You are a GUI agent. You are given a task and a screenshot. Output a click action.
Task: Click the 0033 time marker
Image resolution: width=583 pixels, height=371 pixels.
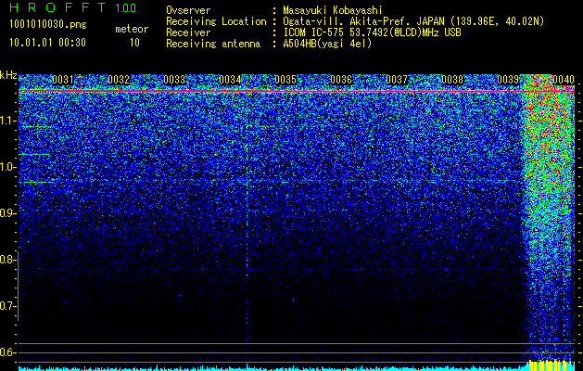pos(174,80)
